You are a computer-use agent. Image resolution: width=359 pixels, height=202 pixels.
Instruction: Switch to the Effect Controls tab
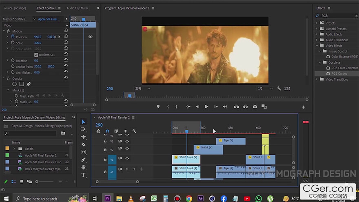(x=46, y=8)
